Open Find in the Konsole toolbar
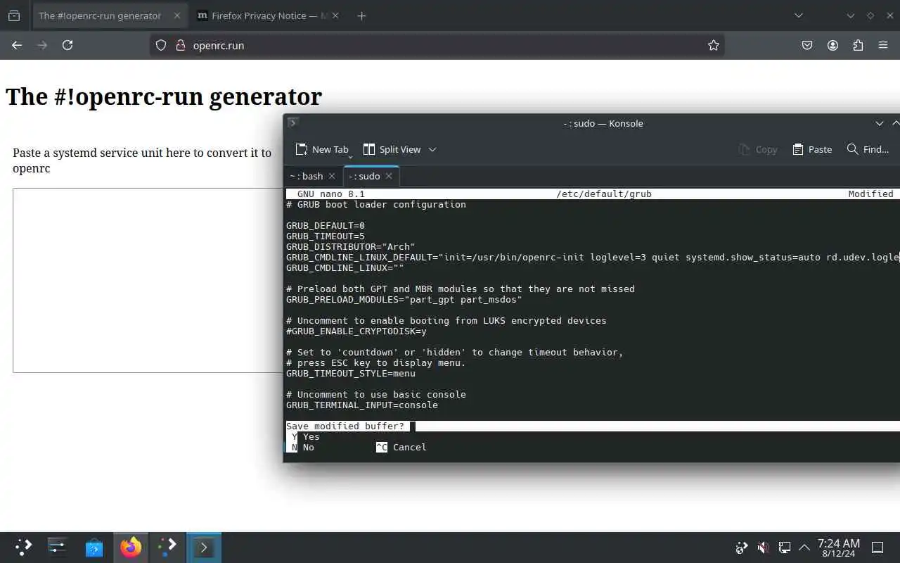900x563 pixels. [868, 149]
